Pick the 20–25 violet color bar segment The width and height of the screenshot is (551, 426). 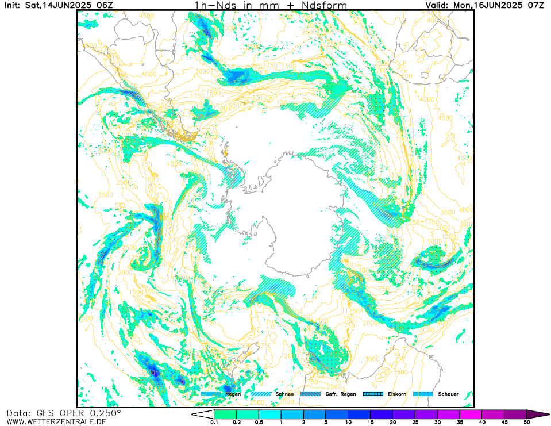tap(404, 415)
